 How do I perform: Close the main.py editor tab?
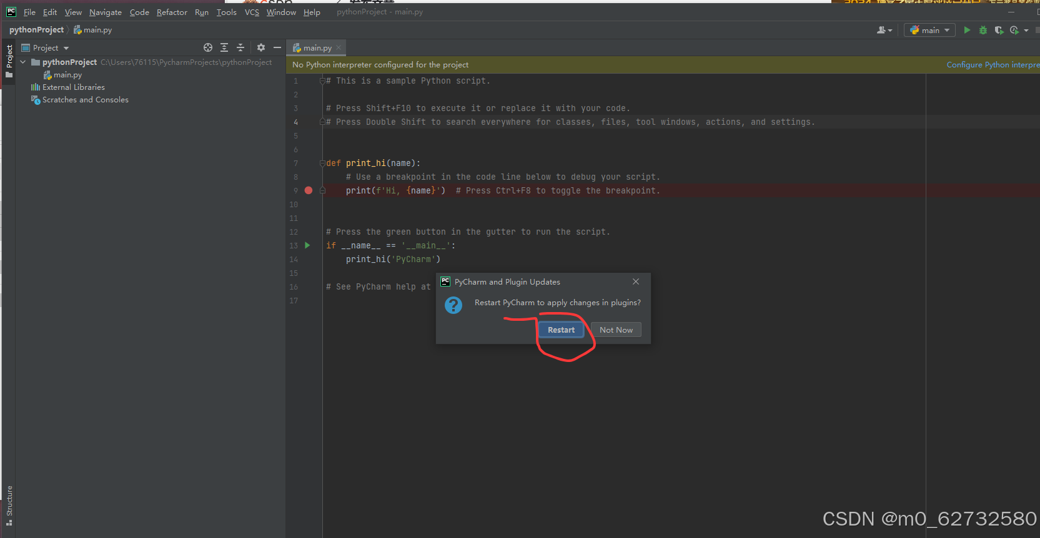coord(339,47)
